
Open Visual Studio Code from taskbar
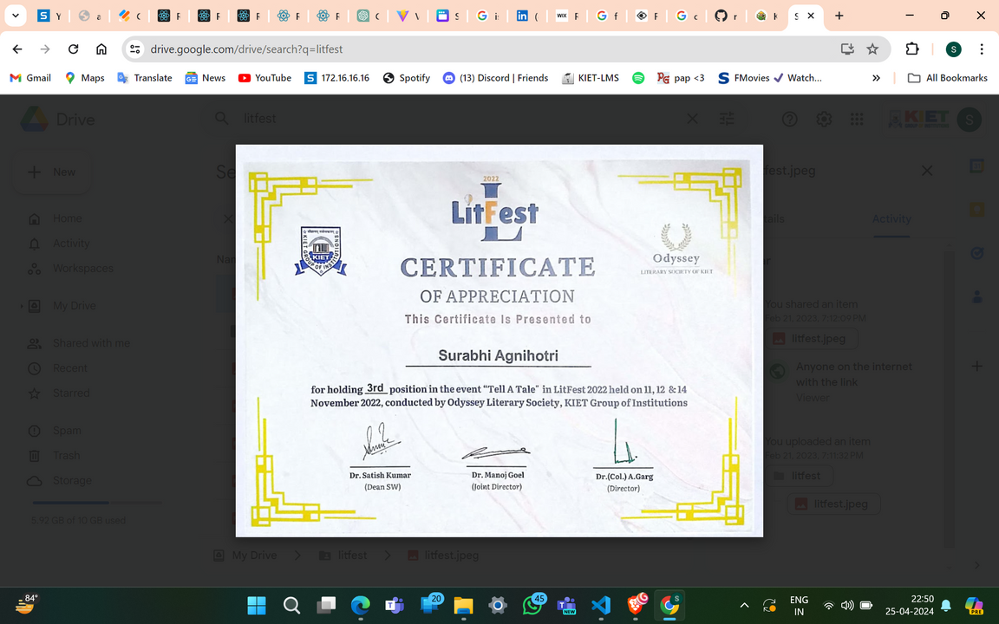[x=601, y=605]
